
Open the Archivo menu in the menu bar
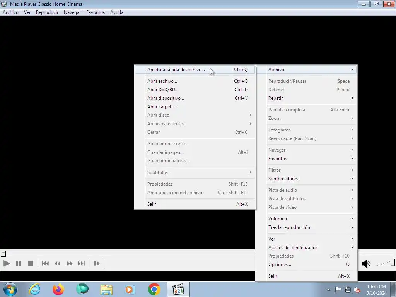pyautogui.click(x=10, y=12)
